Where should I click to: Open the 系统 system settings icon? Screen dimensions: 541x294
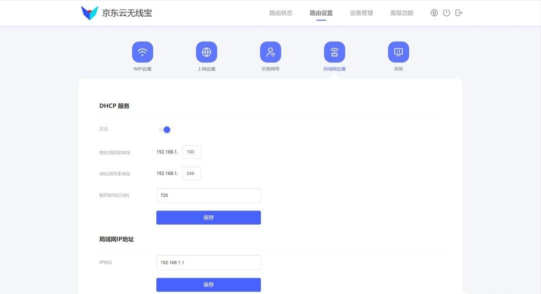[398, 51]
